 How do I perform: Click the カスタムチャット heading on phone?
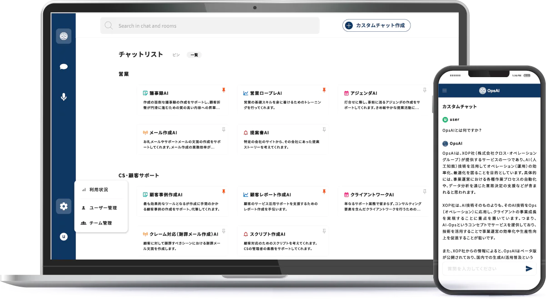click(x=460, y=107)
